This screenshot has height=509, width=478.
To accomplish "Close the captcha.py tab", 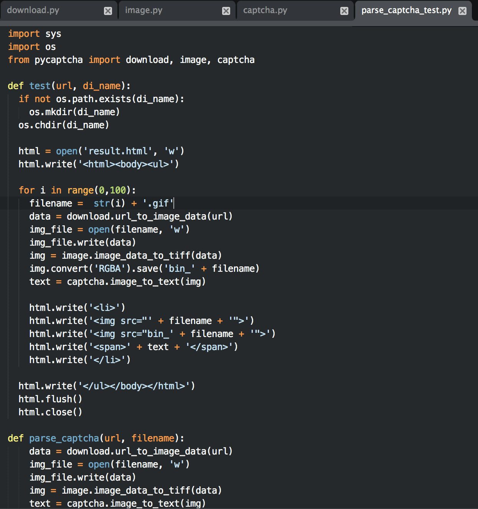I will click(x=344, y=11).
